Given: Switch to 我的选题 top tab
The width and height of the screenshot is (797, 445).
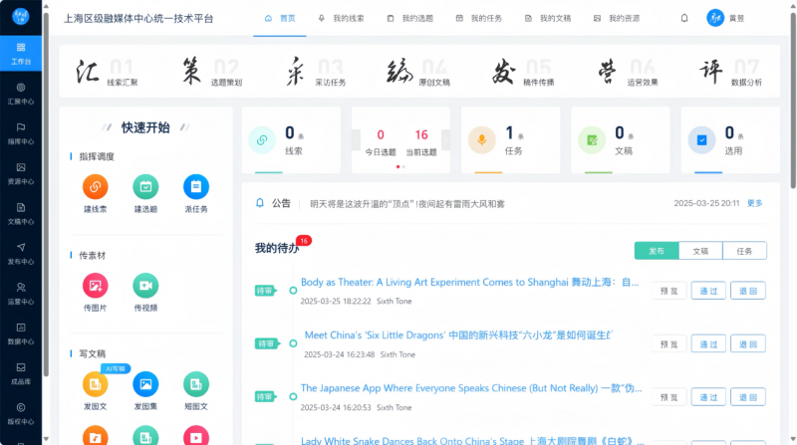Looking at the screenshot, I should click(410, 18).
